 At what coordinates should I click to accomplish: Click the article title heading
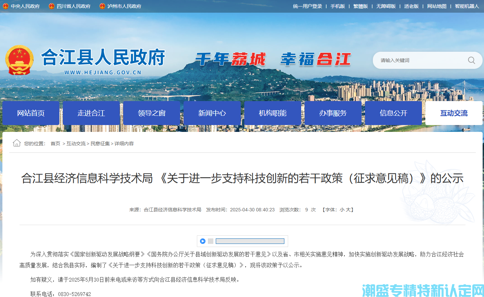click(242, 178)
